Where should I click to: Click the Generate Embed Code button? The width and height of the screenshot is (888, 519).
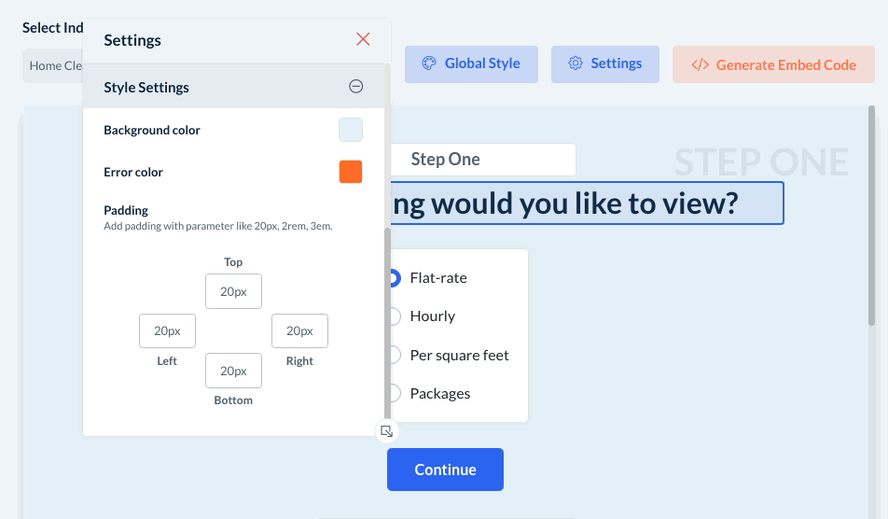pos(773,64)
